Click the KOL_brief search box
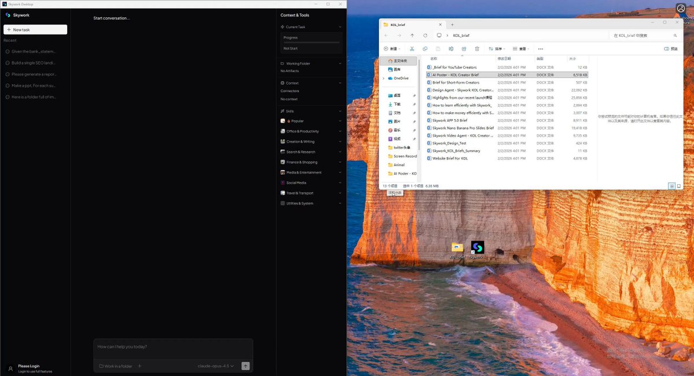Screen dimensions: 694x376 pos(645,36)
